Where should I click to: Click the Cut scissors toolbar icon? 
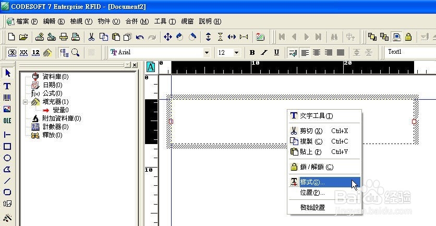(x=91, y=37)
